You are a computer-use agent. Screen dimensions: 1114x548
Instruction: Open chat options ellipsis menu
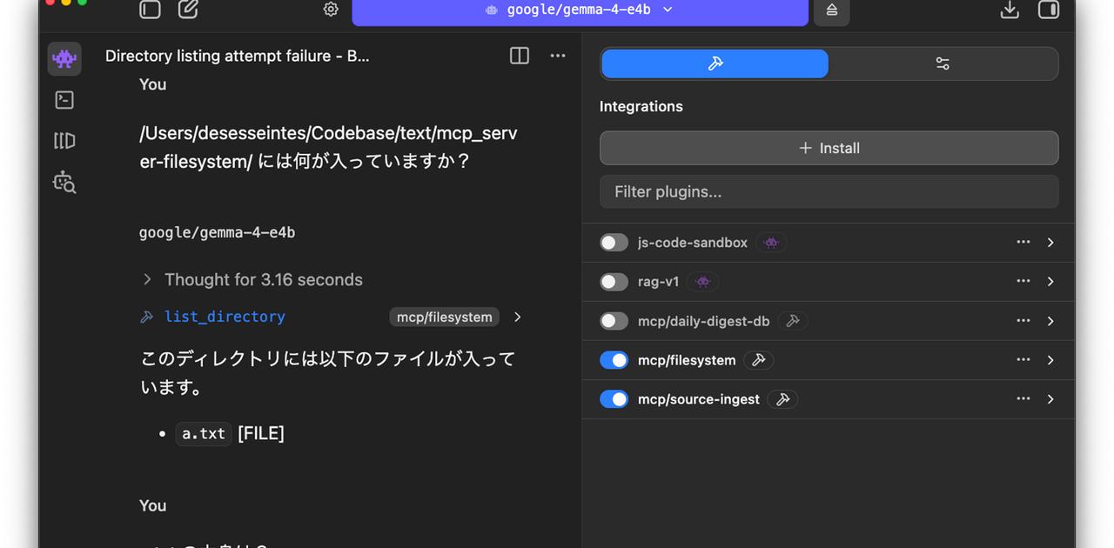tap(558, 56)
